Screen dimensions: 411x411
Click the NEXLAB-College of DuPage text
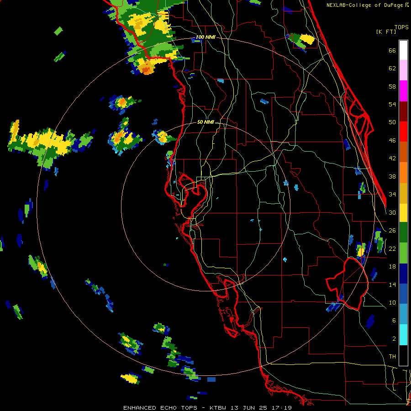[x=365, y=5]
